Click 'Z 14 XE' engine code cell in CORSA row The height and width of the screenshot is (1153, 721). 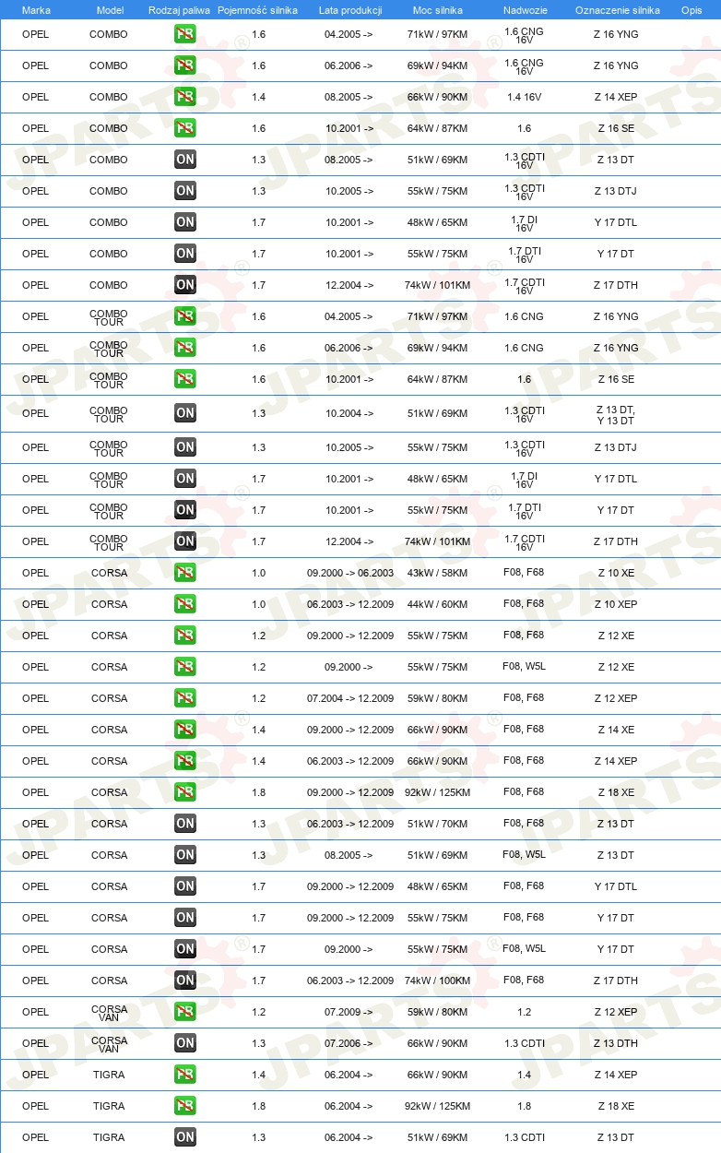pyautogui.click(x=616, y=730)
